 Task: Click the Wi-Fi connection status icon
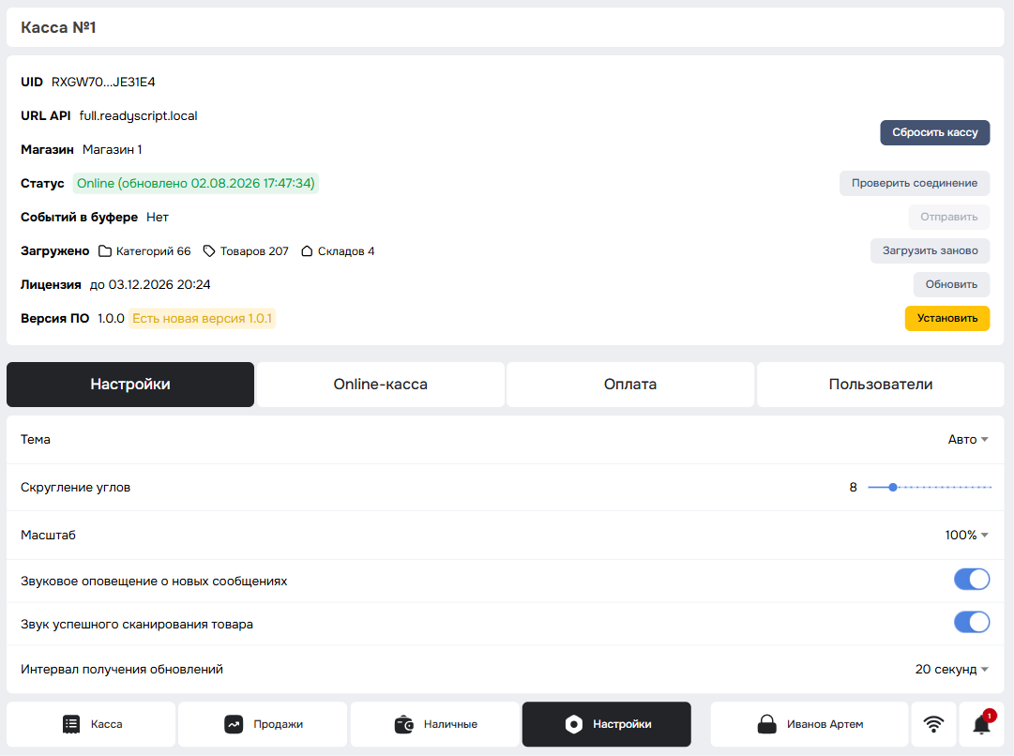coord(933,724)
